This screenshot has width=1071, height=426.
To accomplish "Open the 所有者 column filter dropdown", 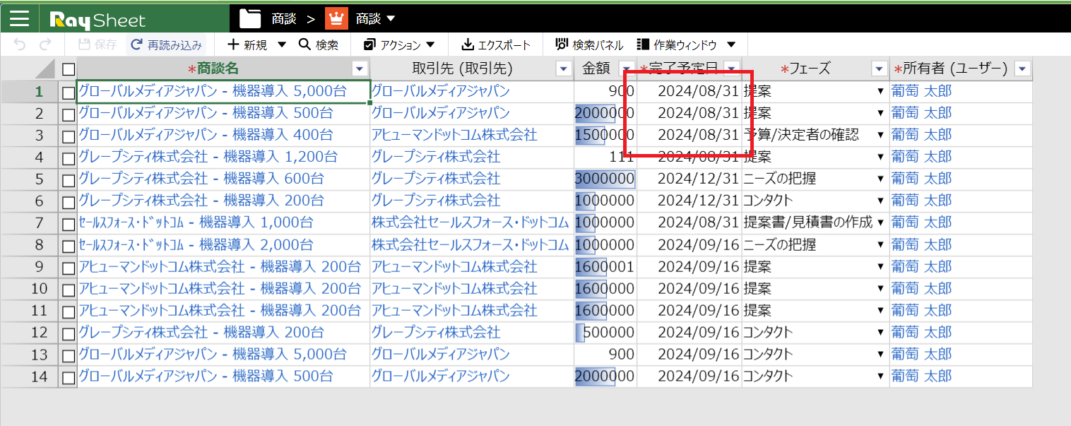I will tap(1022, 69).
